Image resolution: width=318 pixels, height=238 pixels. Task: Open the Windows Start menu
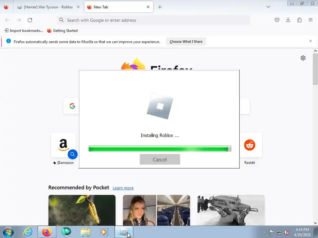pos(8,232)
